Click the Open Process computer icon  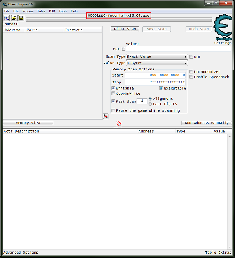tap(7, 18)
